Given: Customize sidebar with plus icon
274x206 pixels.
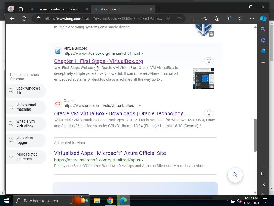Looking at the screenshot, I should tap(263, 62).
